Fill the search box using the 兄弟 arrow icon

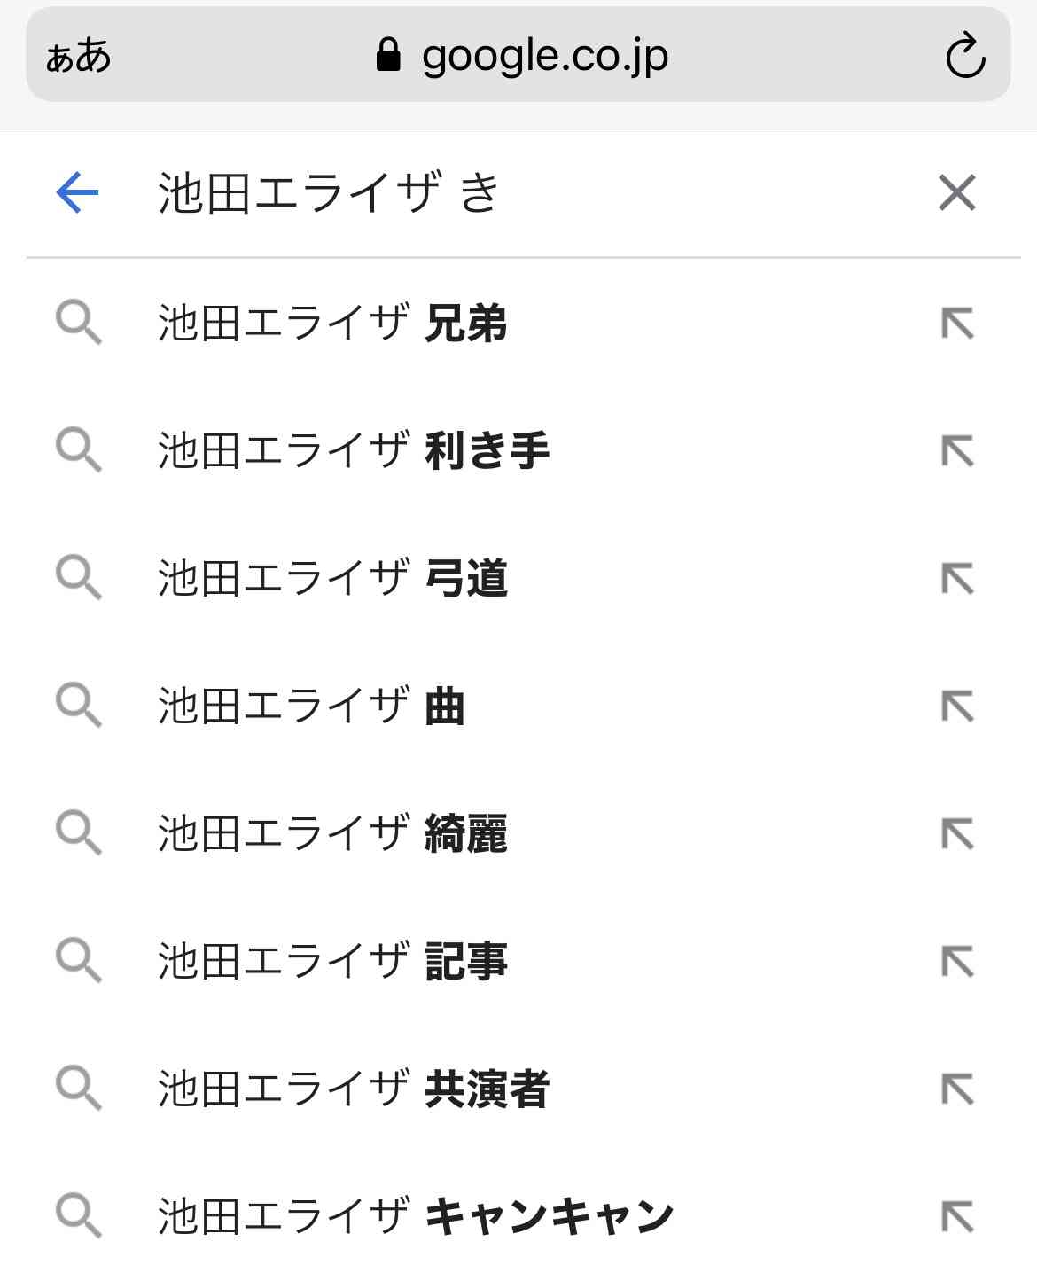[957, 324]
